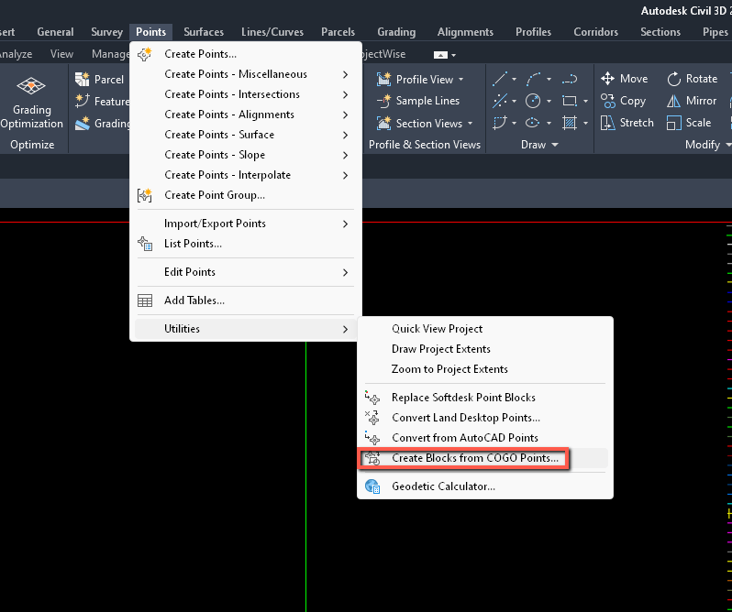Expand the Draw panel dropdown
This screenshot has height=612, width=732.
pyautogui.click(x=555, y=145)
